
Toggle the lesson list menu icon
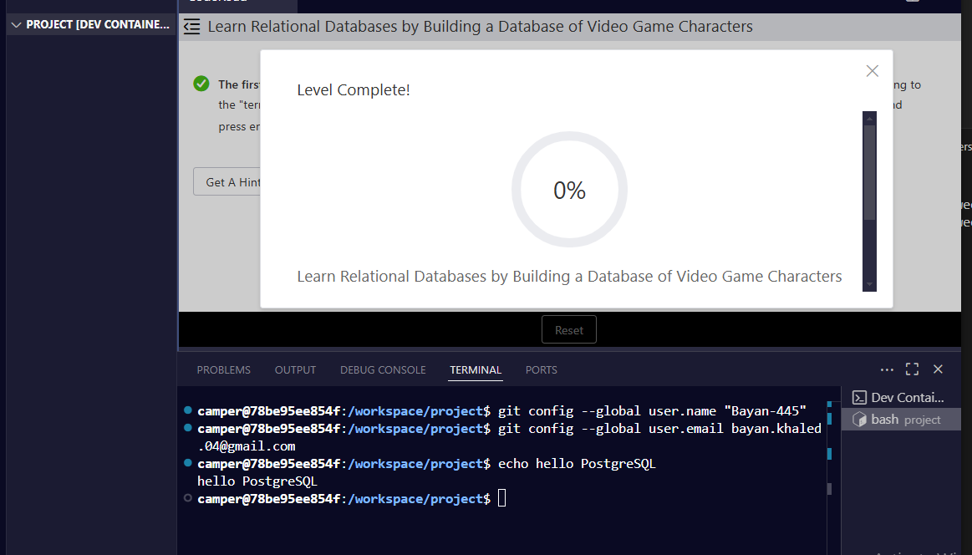(x=192, y=27)
